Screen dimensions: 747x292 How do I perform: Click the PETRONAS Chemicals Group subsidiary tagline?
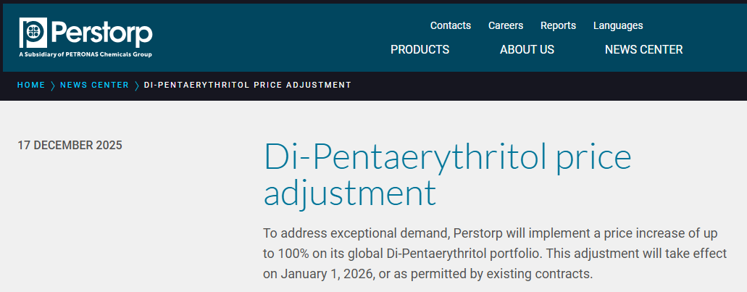[85, 54]
